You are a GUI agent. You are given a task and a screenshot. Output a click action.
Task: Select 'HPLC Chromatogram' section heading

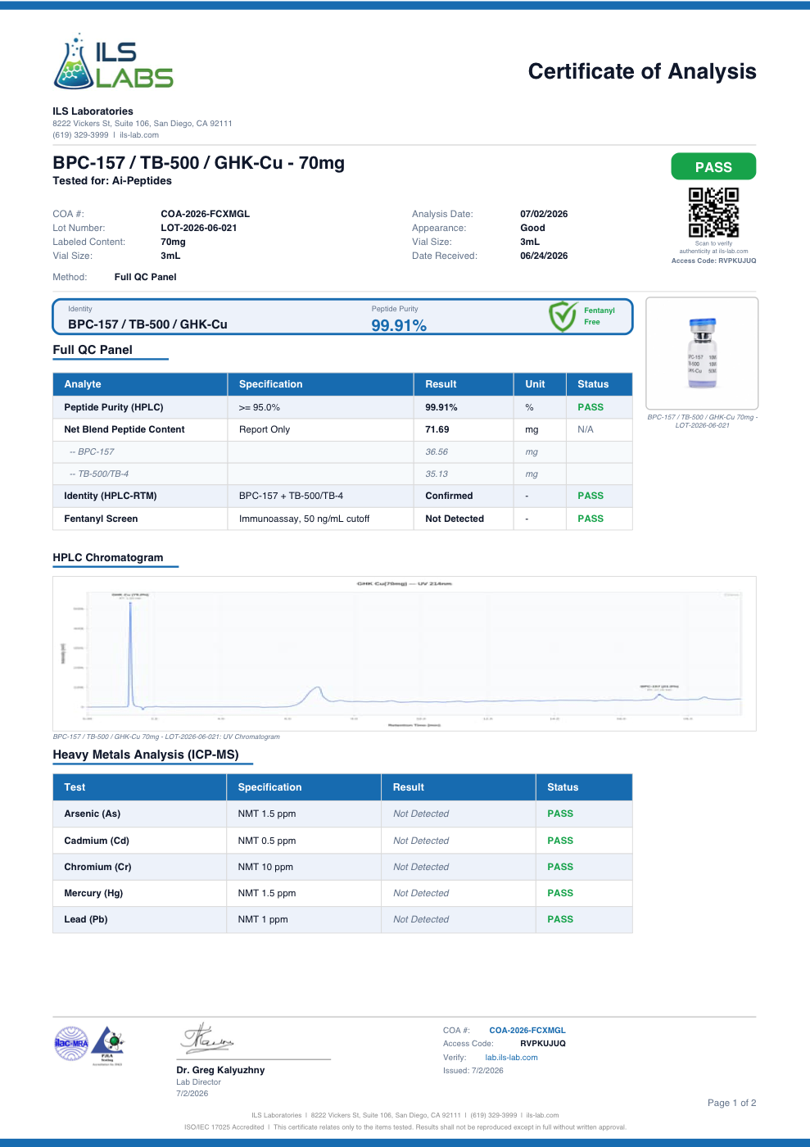108,557
